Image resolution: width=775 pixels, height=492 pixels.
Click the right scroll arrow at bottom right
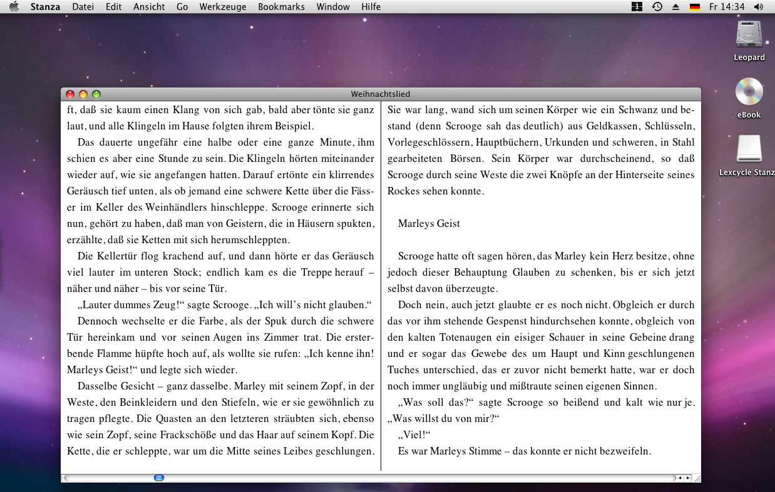pyautogui.click(x=688, y=478)
